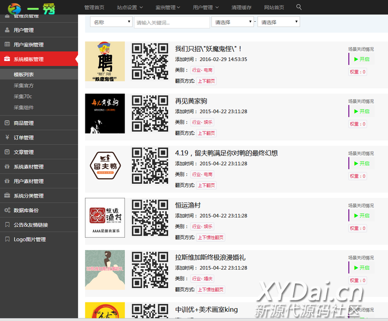Click bookmark icon beside 公告&友情链接

pos(7,225)
